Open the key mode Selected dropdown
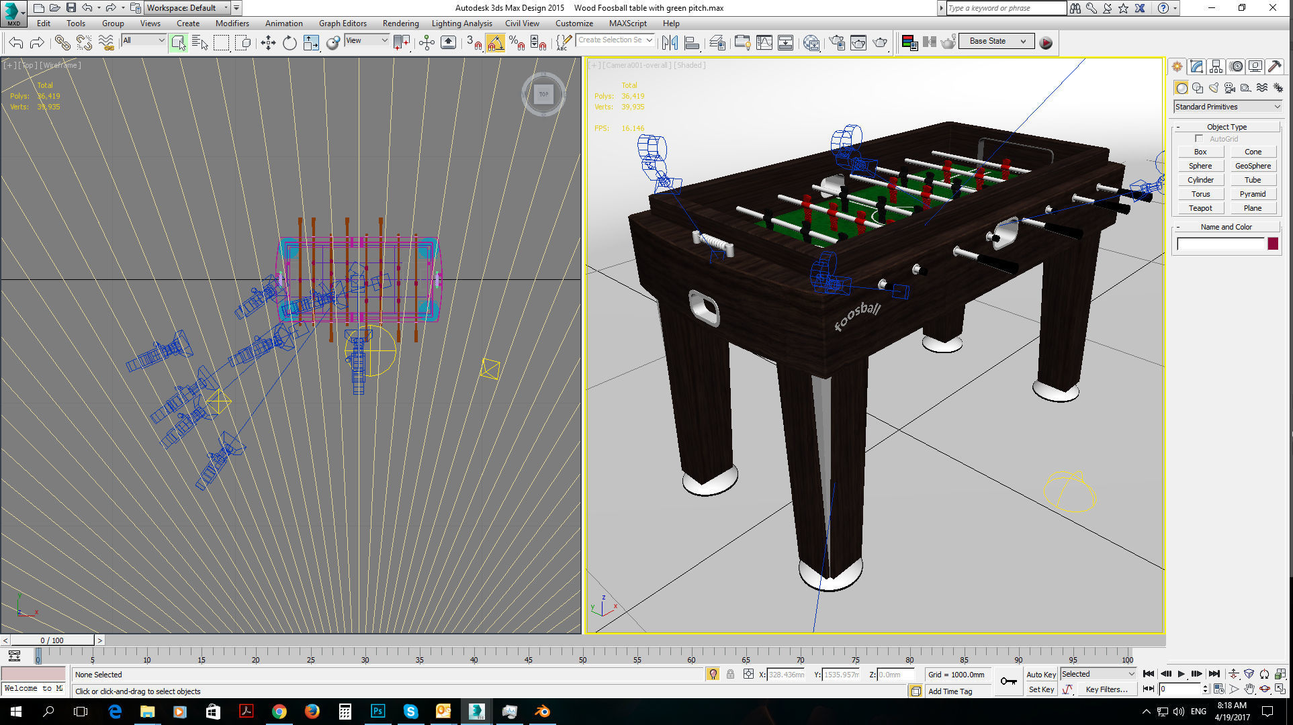Image resolution: width=1293 pixels, height=725 pixels. pyautogui.click(x=1098, y=674)
